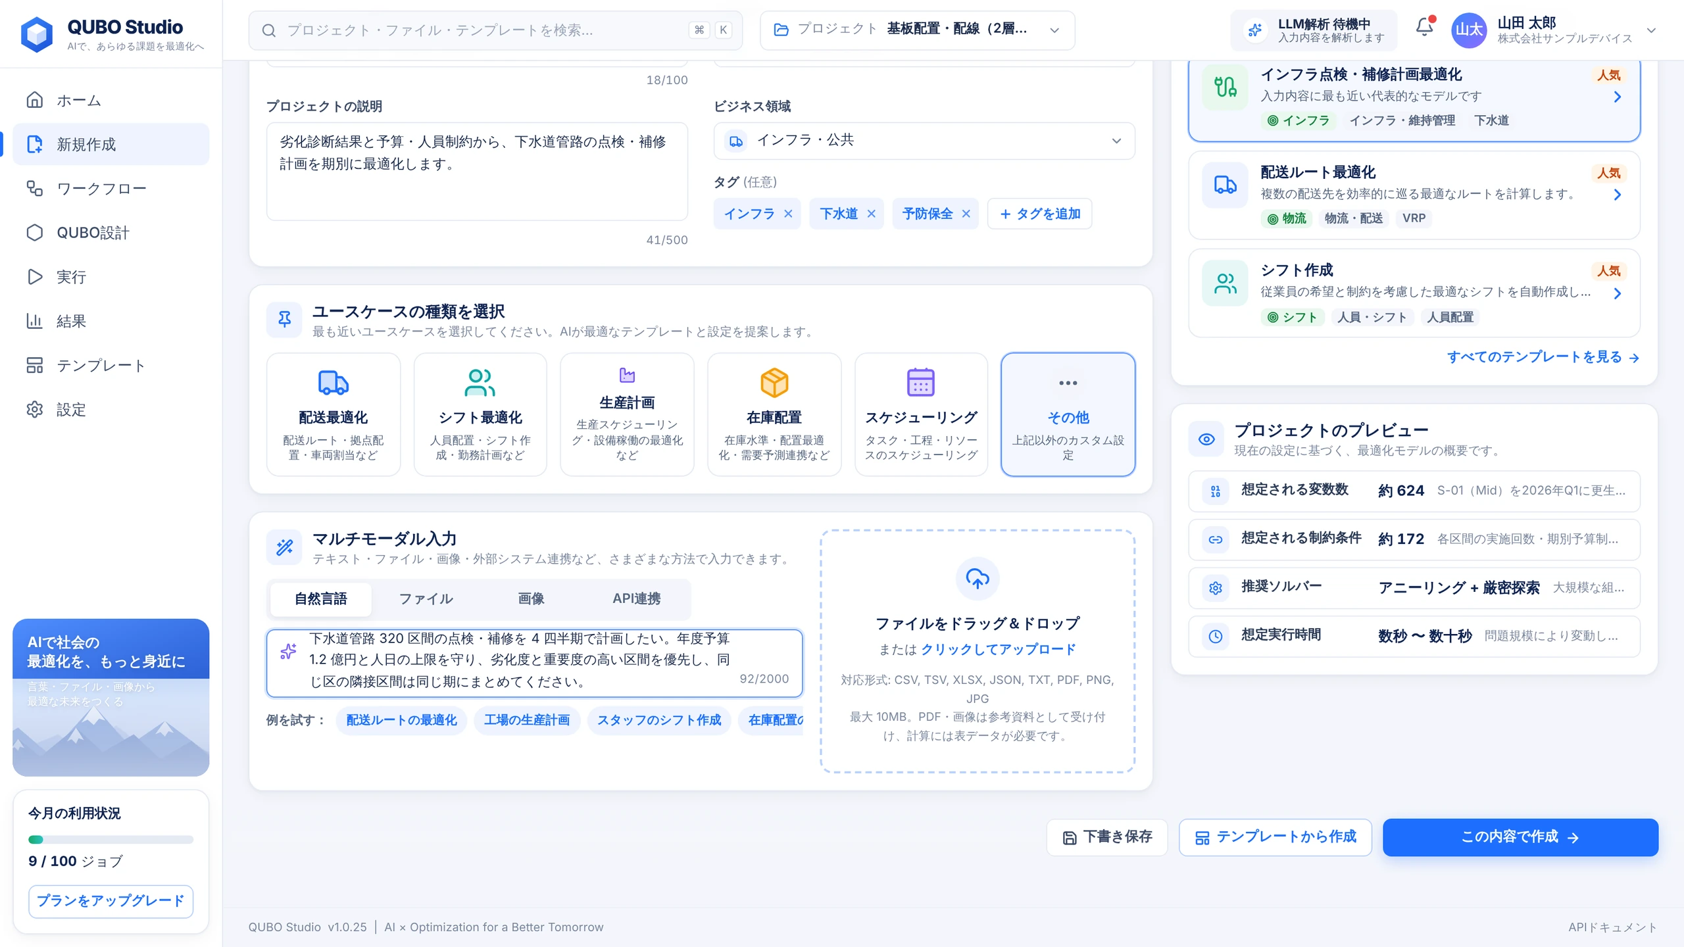Click the gear icon for 推奨ソルバー
The width and height of the screenshot is (1684, 947).
(1216, 588)
